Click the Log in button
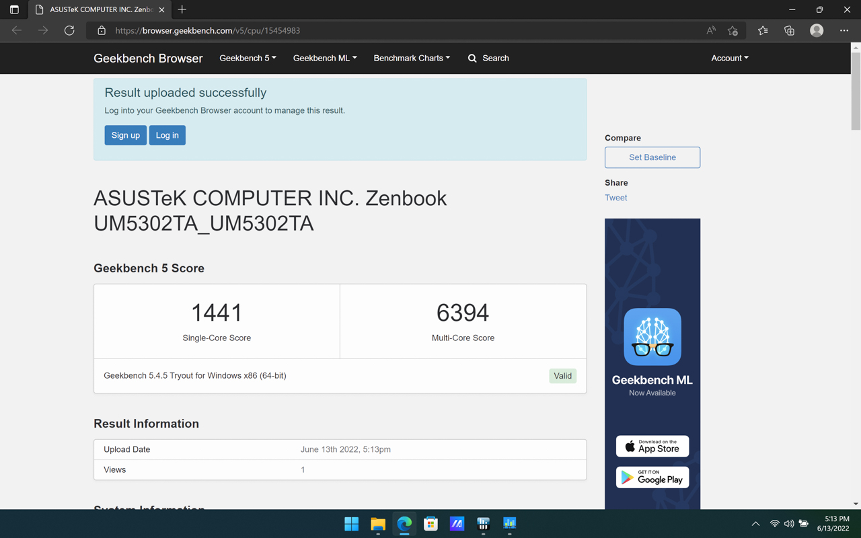 [167, 135]
